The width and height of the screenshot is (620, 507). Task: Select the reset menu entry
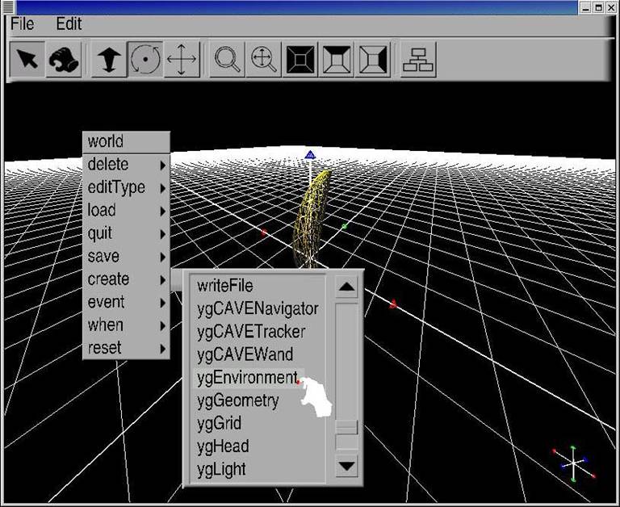pyautogui.click(x=126, y=348)
